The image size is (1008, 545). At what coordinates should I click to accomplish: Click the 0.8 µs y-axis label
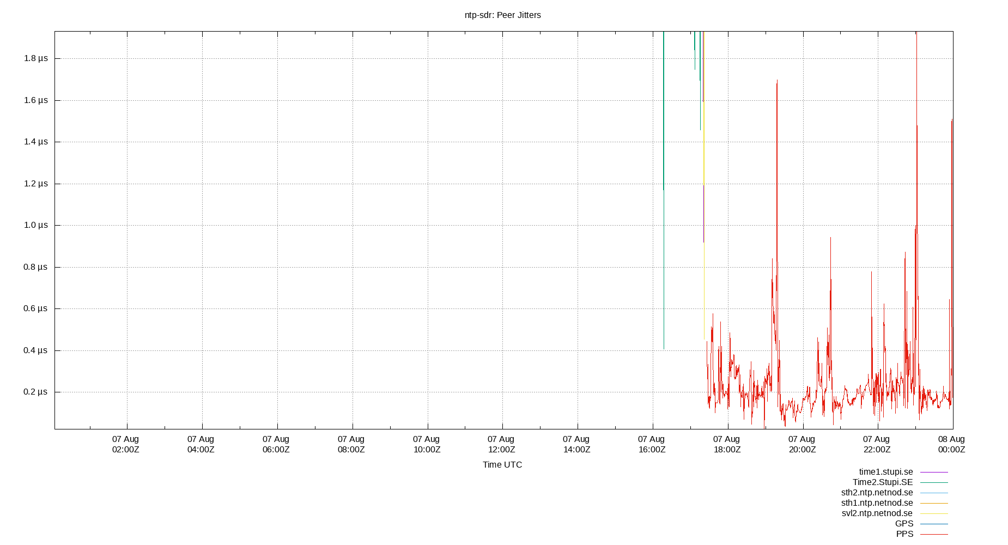click(36, 267)
